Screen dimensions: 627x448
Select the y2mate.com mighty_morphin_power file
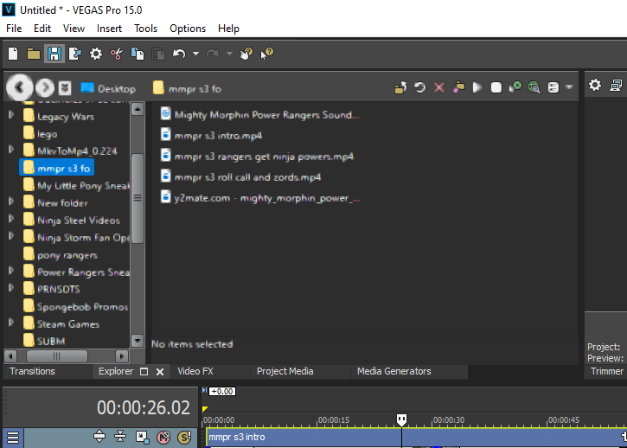pos(260,198)
